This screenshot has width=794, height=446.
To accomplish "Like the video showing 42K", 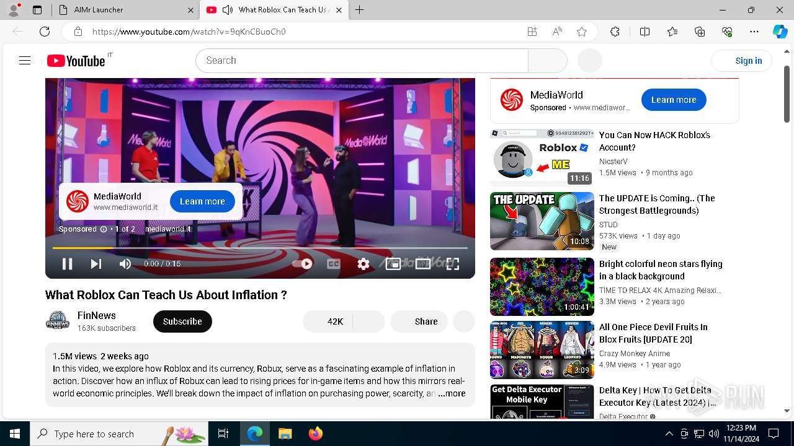I will (328, 321).
